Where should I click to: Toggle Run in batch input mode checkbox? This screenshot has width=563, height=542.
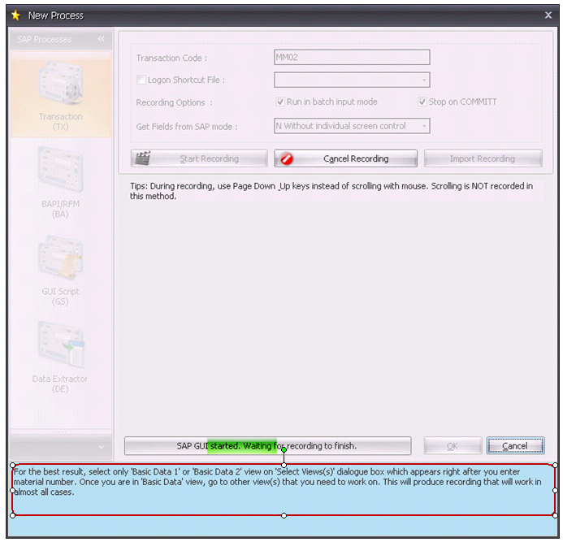(280, 102)
